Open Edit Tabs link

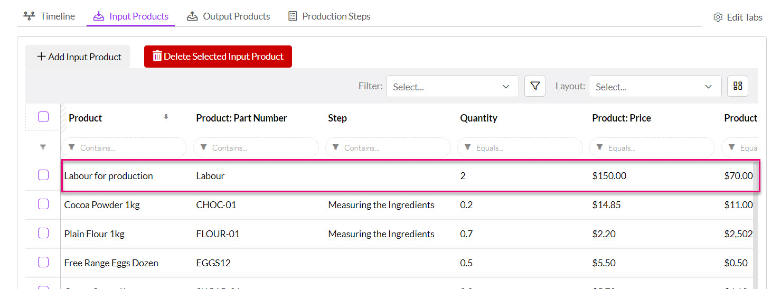(738, 17)
